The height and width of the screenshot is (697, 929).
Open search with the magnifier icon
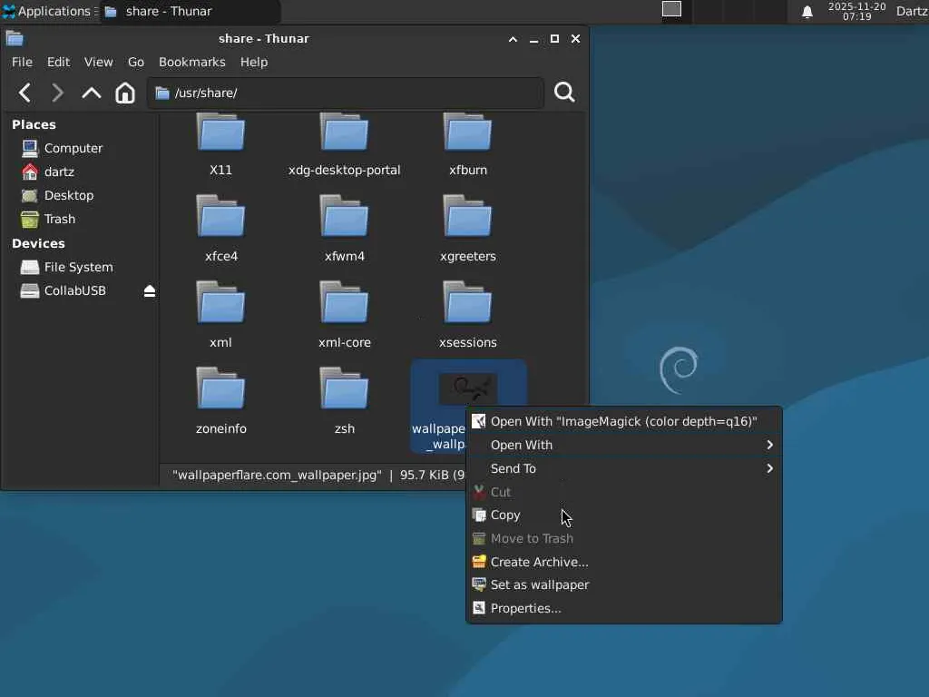[564, 93]
